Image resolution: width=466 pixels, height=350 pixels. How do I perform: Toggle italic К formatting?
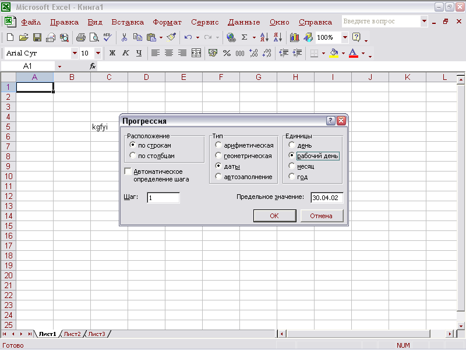(126, 53)
